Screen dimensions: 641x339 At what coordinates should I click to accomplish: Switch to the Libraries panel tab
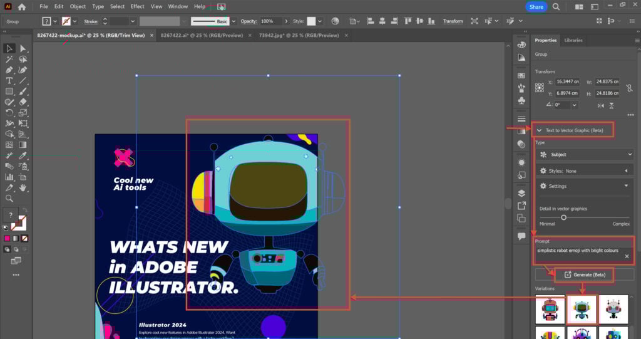pyautogui.click(x=573, y=40)
